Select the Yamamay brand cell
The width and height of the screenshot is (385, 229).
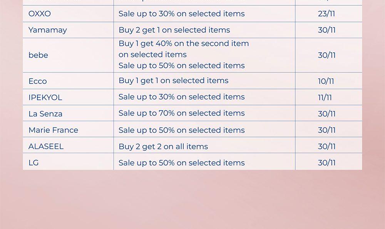48,30
